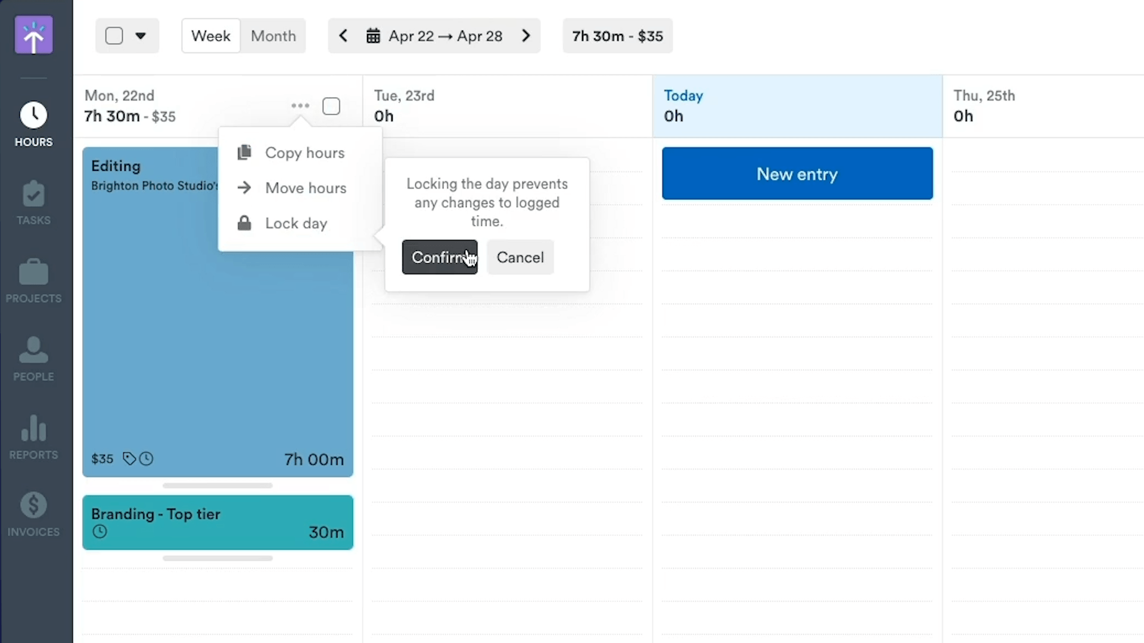Image resolution: width=1144 pixels, height=643 pixels.
Task: Go to previous week with left chevron
Action: (343, 36)
